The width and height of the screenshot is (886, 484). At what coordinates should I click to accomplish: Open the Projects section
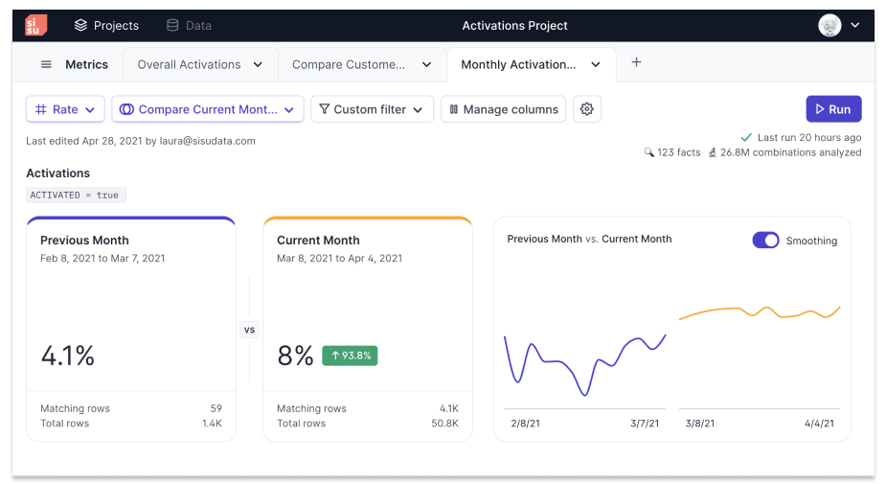click(x=106, y=26)
